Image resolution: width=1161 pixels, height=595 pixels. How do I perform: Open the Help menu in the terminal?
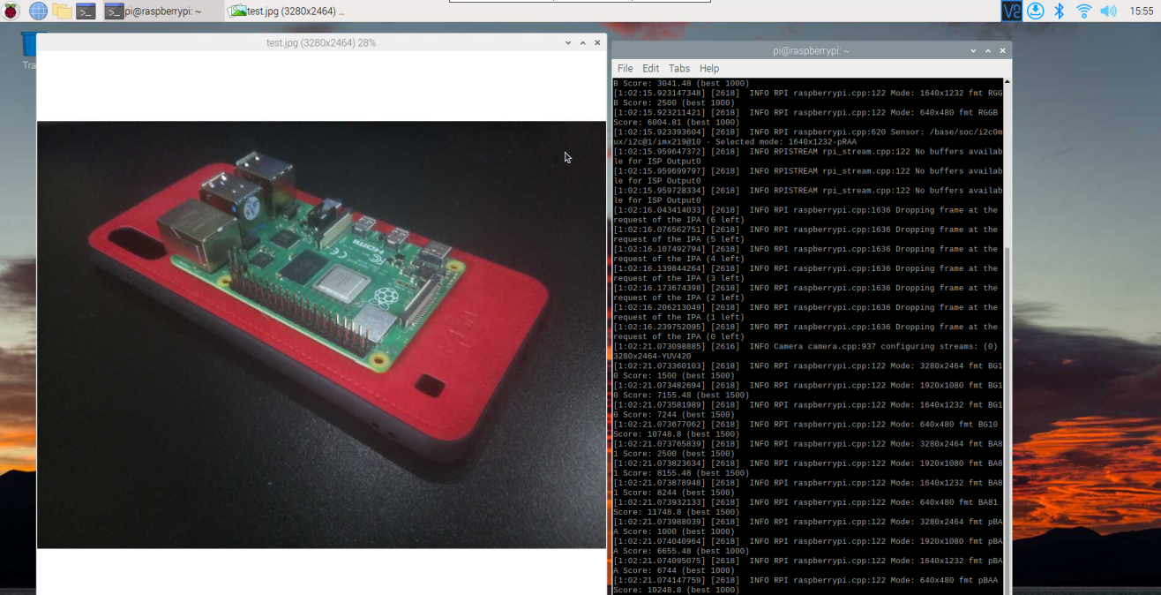point(709,68)
